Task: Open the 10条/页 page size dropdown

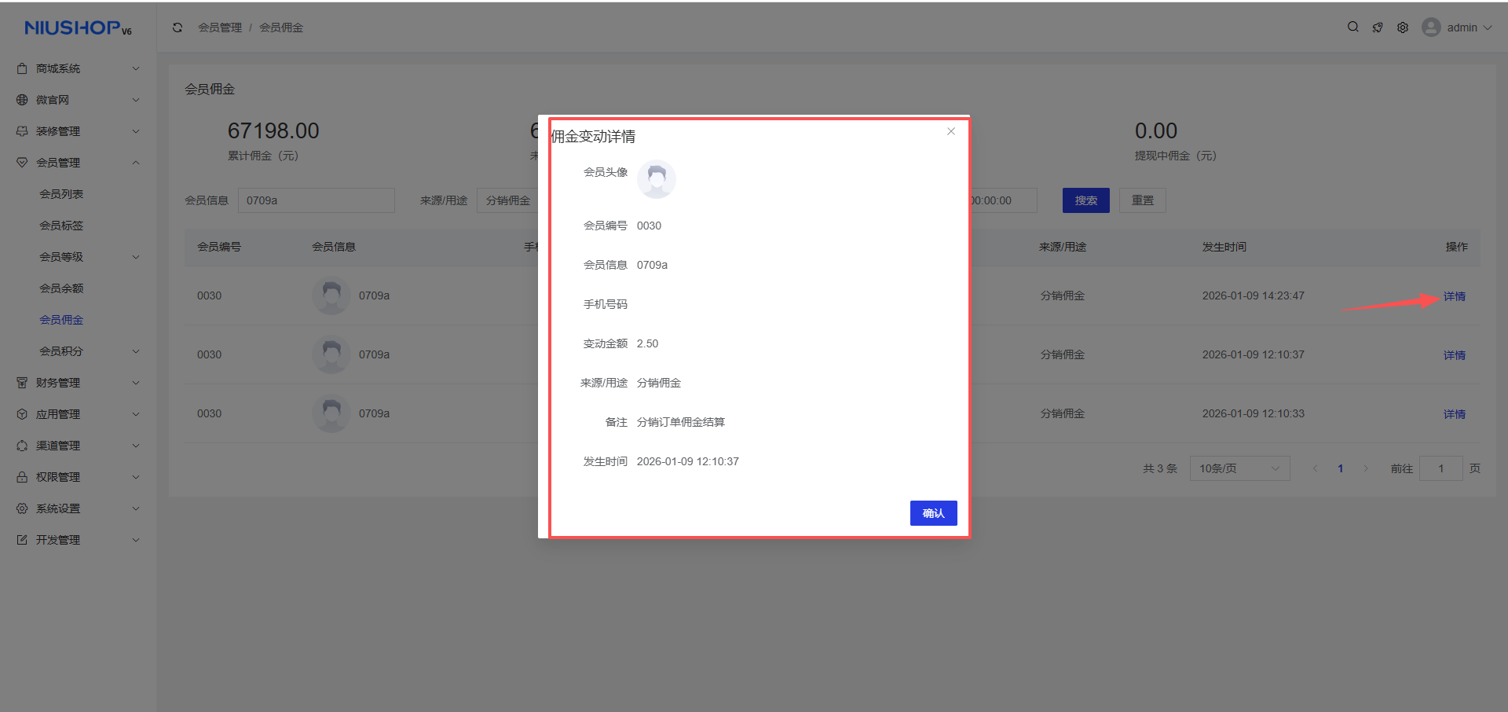Action: (1239, 468)
